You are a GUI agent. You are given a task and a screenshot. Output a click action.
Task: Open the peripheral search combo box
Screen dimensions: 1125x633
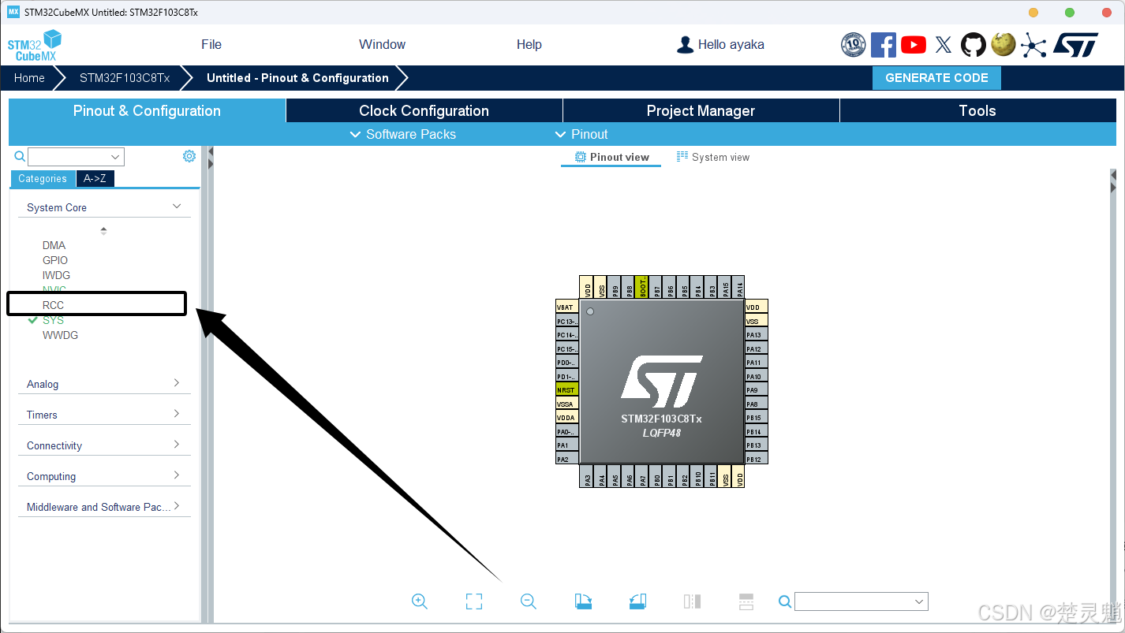coord(76,156)
